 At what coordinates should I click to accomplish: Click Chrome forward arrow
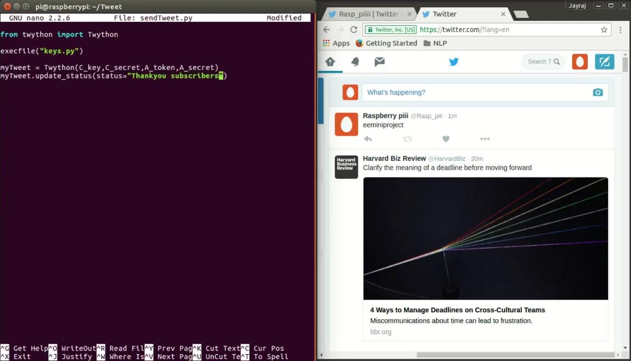point(340,30)
